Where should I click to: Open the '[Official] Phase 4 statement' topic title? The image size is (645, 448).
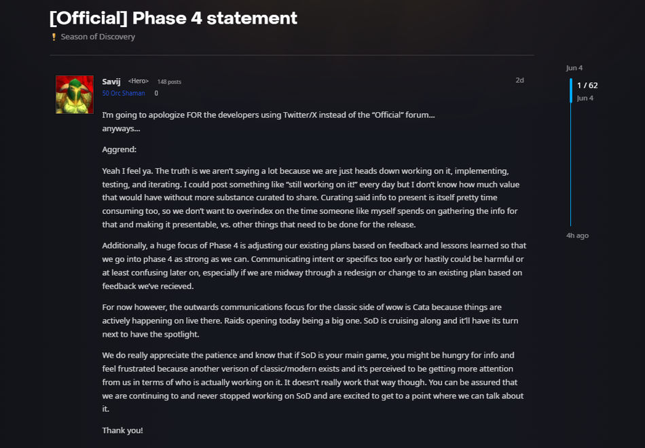173,18
